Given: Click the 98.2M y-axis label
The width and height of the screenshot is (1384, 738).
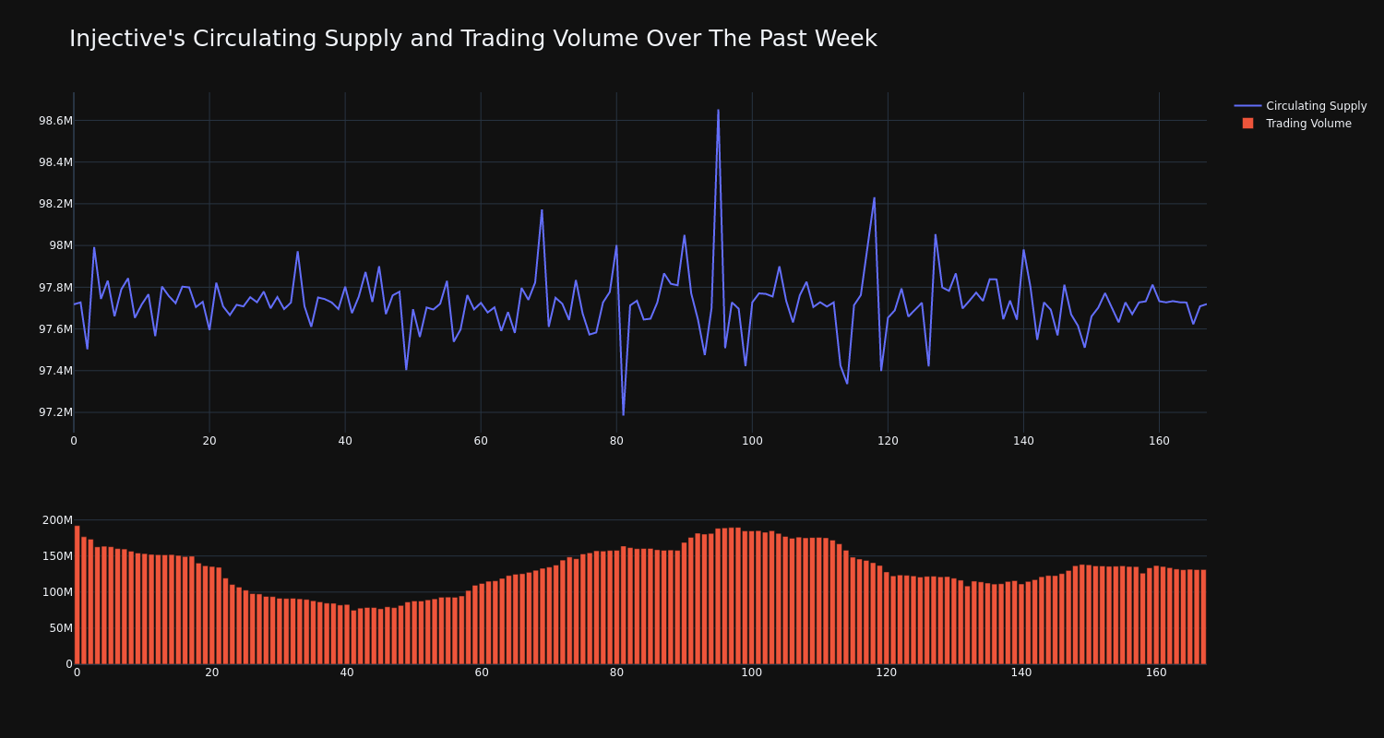Looking at the screenshot, I should (55, 204).
